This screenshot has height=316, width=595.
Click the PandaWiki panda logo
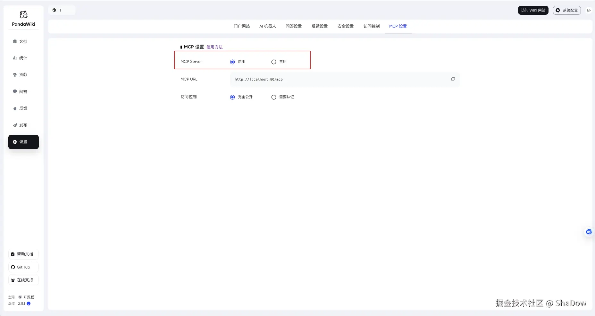coord(23,15)
